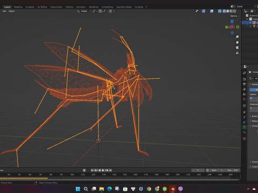Image resolution: width=258 pixels, height=193 pixels.
Task: Click the Blender icon in Windows taskbar
Action: 173,189
